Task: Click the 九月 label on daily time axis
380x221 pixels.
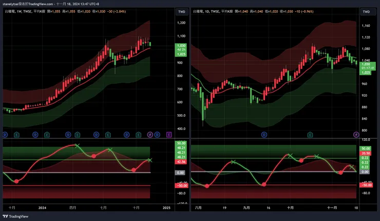Action: point(246,208)
